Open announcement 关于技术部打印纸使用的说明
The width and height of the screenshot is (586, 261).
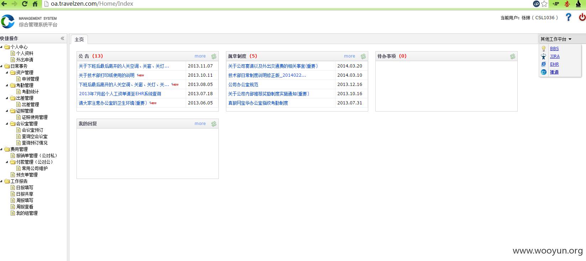pyautogui.click(x=106, y=75)
